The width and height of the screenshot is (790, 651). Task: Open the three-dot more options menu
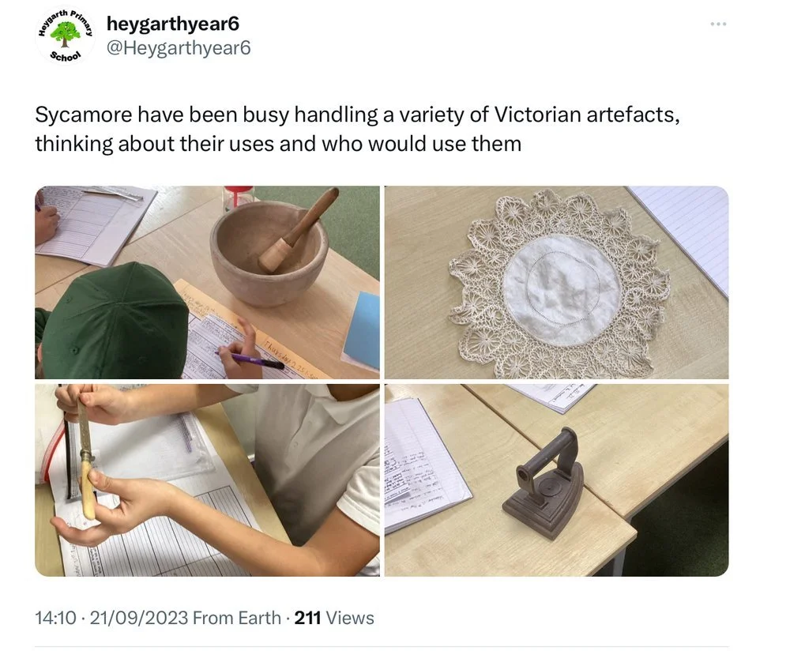pyautogui.click(x=718, y=24)
